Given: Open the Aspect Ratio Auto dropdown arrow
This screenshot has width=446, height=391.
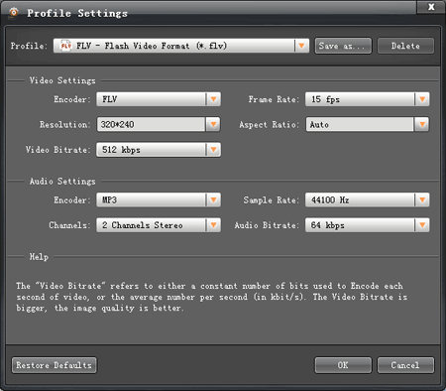Looking at the screenshot, I should pyautogui.click(x=422, y=124).
